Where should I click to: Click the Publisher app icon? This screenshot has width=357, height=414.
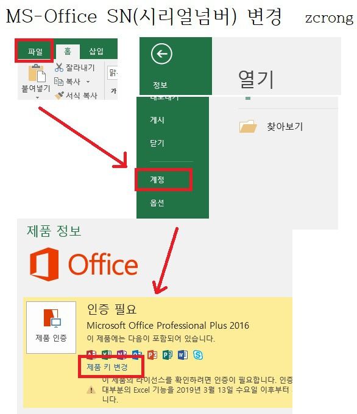pos(168,355)
